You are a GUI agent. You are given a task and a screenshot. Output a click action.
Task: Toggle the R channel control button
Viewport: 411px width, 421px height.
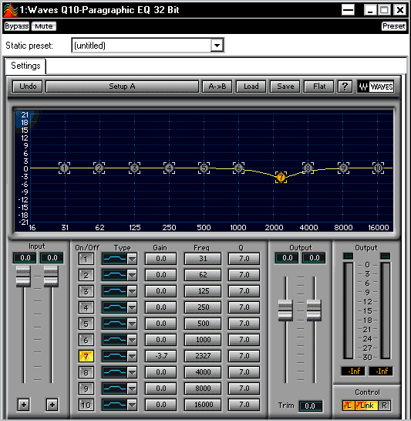click(384, 405)
